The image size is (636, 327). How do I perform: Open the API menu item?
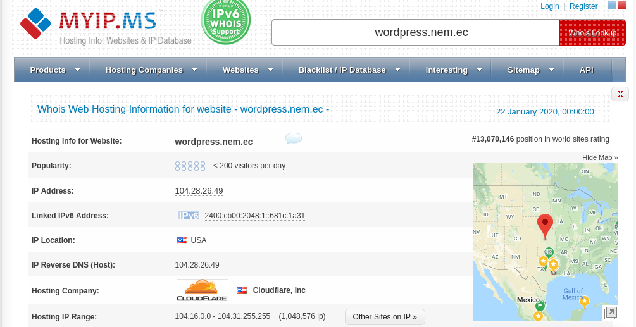pos(587,70)
